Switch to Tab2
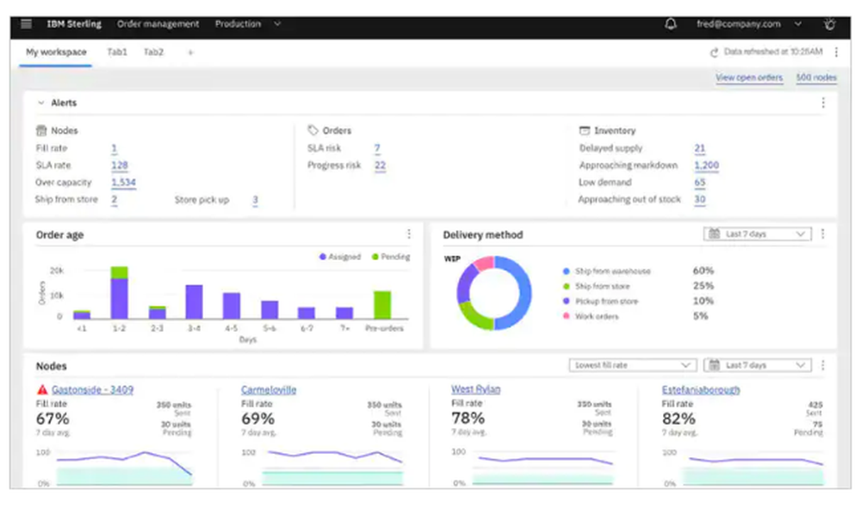Image resolution: width=861 pixels, height=509 pixels. [x=154, y=53]
